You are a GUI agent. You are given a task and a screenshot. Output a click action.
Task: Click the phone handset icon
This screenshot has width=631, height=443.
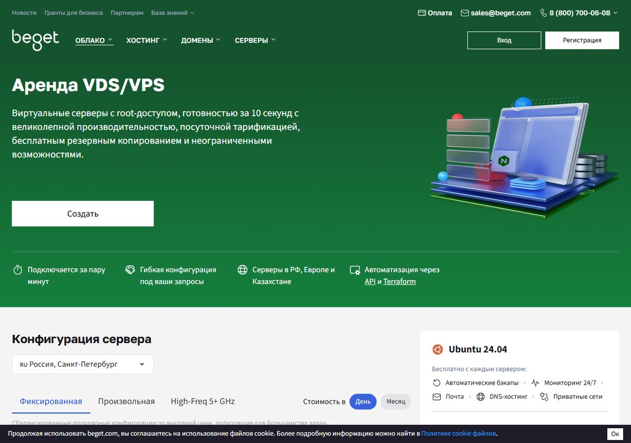543,13
